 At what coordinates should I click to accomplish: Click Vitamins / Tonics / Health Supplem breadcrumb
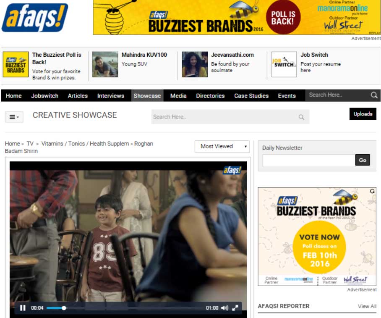pyautogui.click(x=85, y=144)
